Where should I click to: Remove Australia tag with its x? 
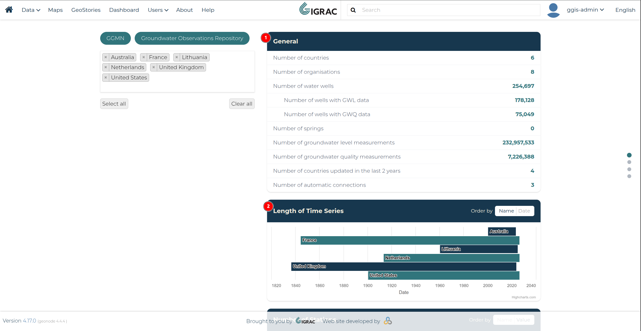click(x=106, y=57)
